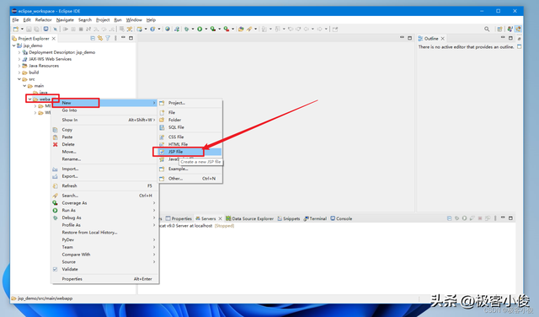Screen dimensions: 539x317
Task: Close the Project Explorer tab
Action: pyautogui.click(x=54, y=39)
